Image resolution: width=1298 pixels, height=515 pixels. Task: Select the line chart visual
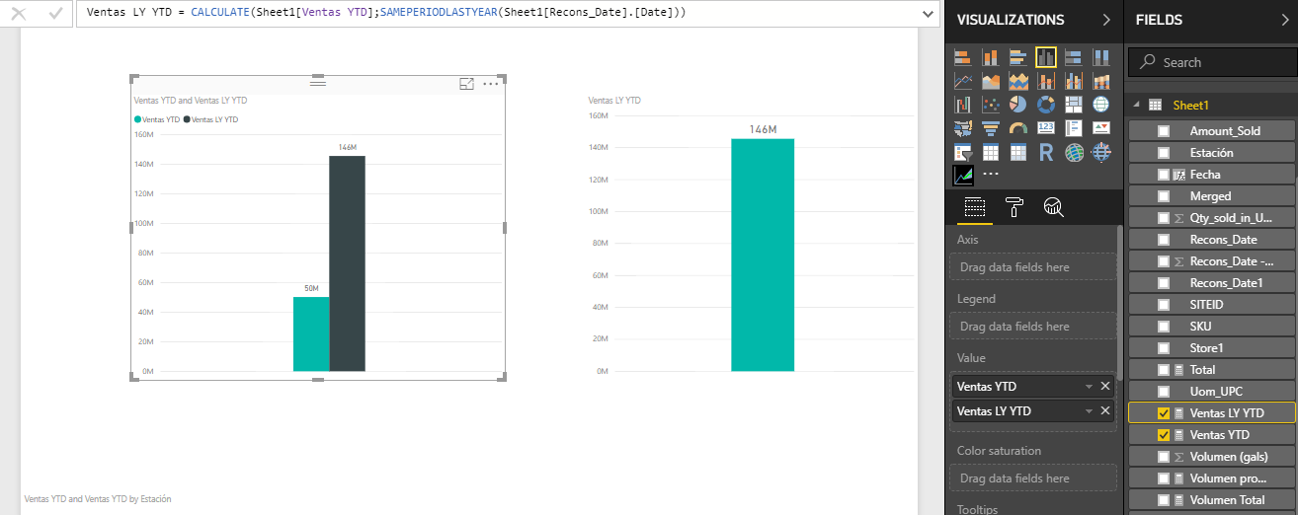[x=962, y=81]
